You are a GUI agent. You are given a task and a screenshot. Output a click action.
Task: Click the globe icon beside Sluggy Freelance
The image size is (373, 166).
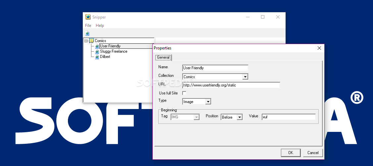97,51
